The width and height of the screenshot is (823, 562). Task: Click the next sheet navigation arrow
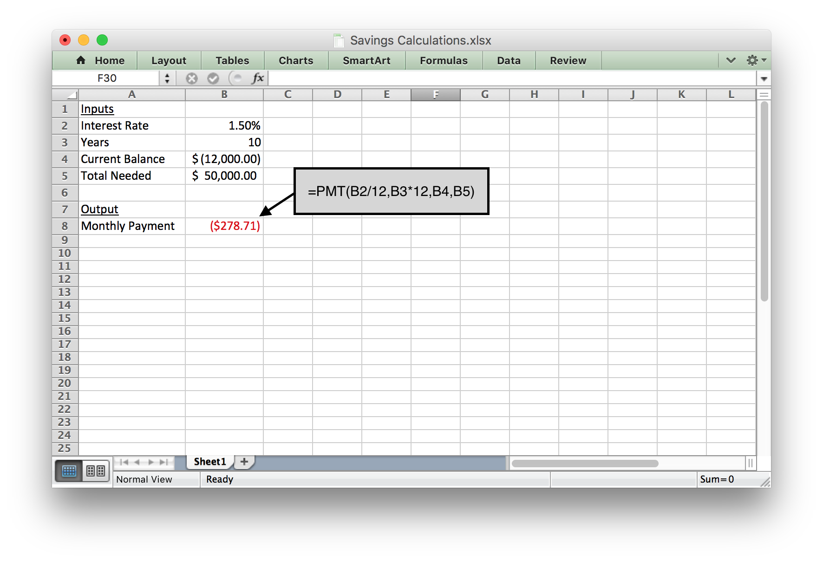tap(150, 462)
